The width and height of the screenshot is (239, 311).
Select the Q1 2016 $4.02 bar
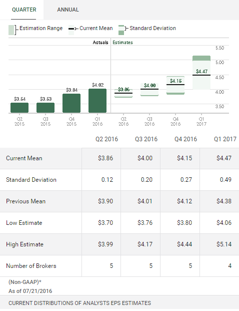click(x=97, y=101)
